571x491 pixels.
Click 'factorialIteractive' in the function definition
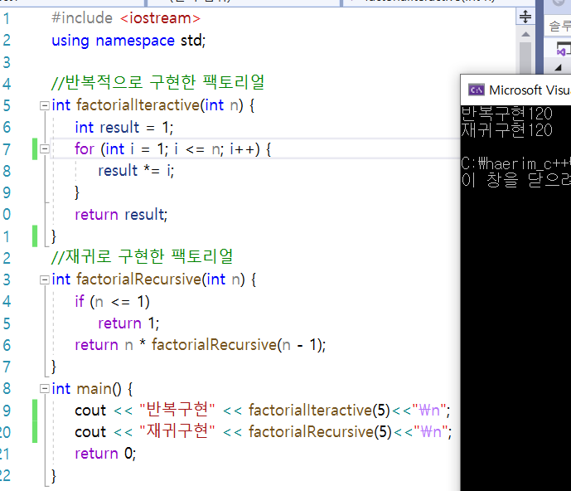click(138, 105)
